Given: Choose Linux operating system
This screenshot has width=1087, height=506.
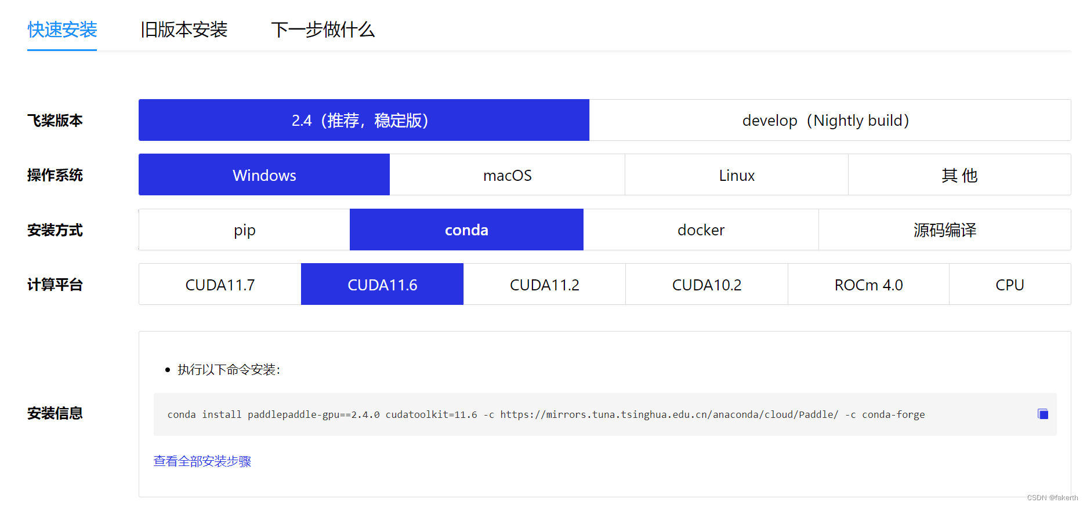Looking at the screenshot, I should pyautogui.click(x=737, y=174).
